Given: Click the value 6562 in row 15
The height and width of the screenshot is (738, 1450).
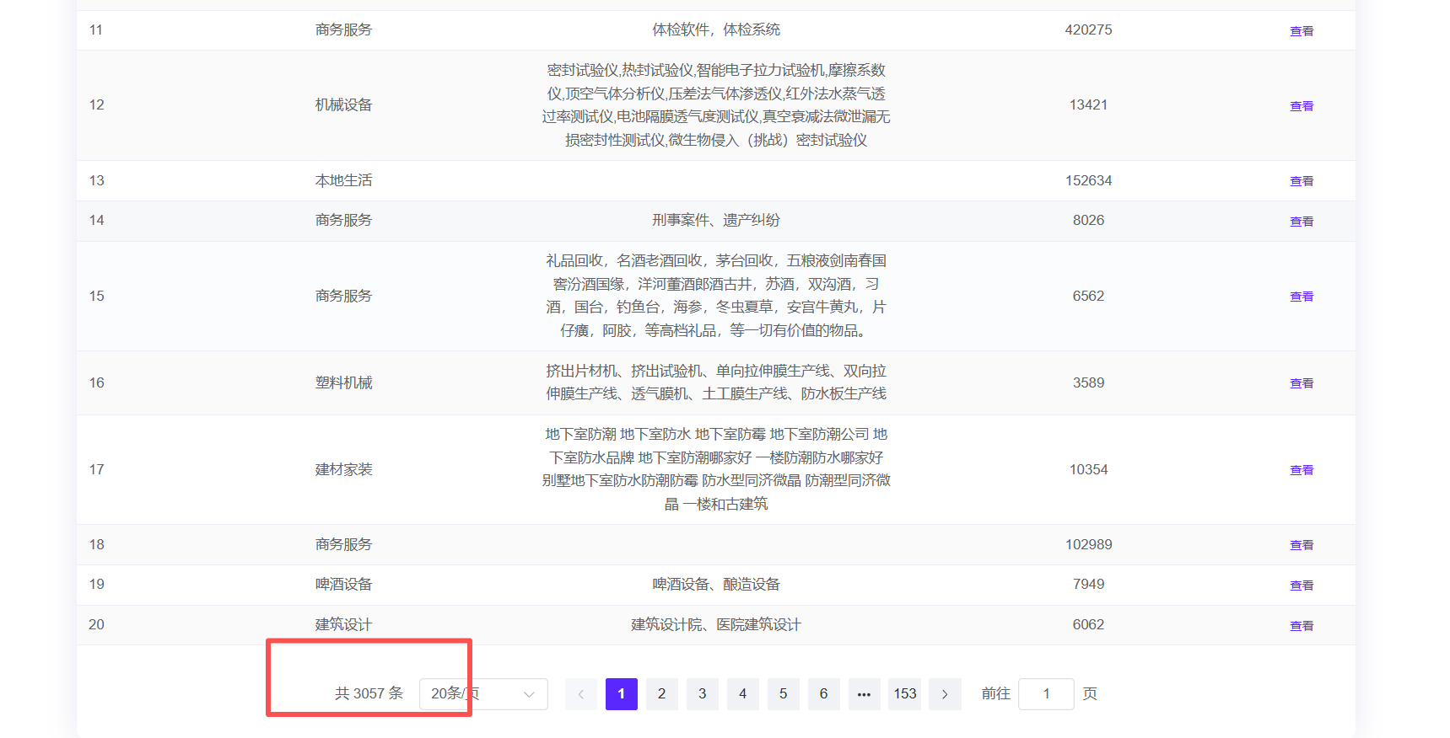Looking at the screenshot, I should point(1088,296).
